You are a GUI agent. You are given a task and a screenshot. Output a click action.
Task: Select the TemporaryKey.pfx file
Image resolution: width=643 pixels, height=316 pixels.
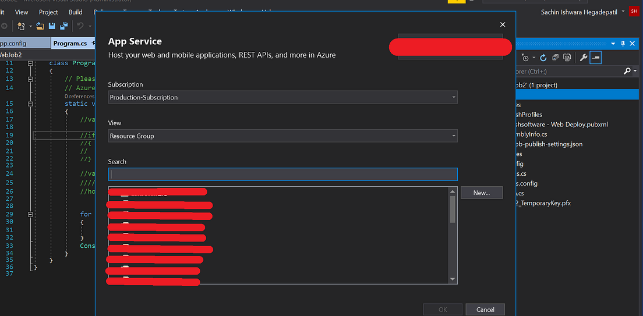point(544,203)
